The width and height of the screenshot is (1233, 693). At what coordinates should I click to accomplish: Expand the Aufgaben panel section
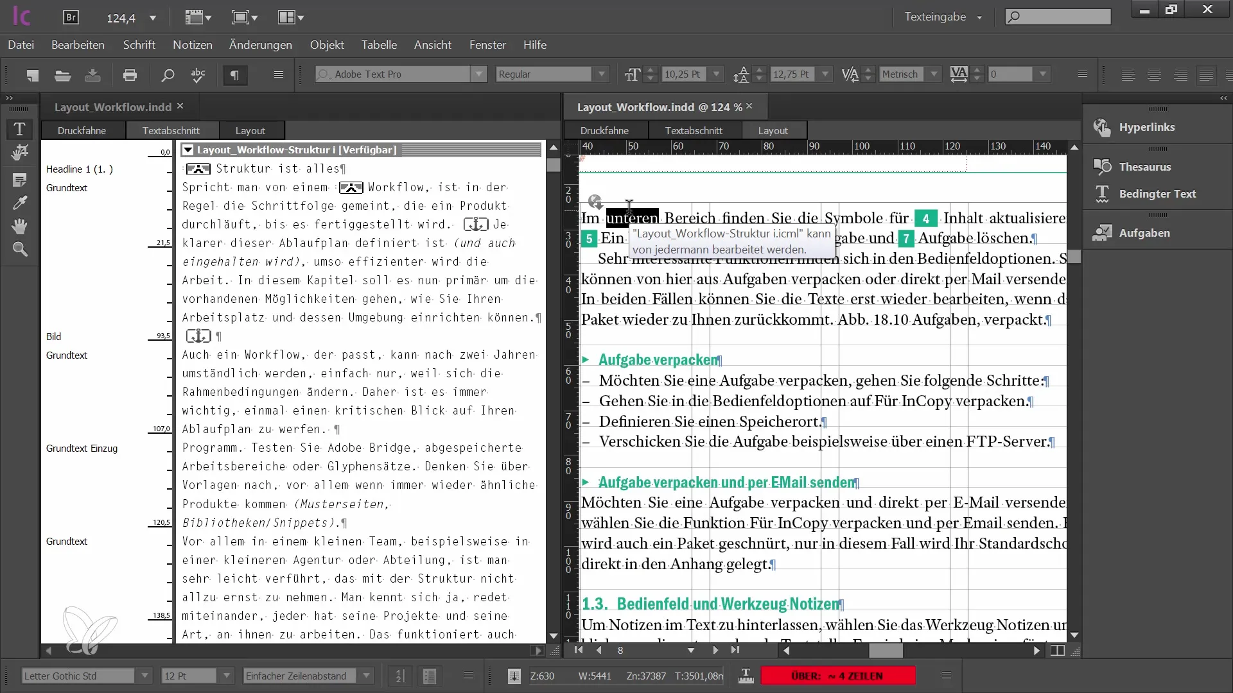pos(1145,233)
